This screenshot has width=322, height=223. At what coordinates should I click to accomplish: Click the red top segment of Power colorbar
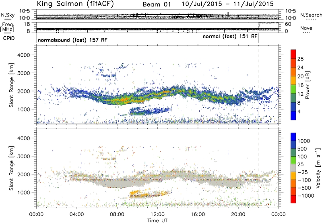tap(293, 54)
